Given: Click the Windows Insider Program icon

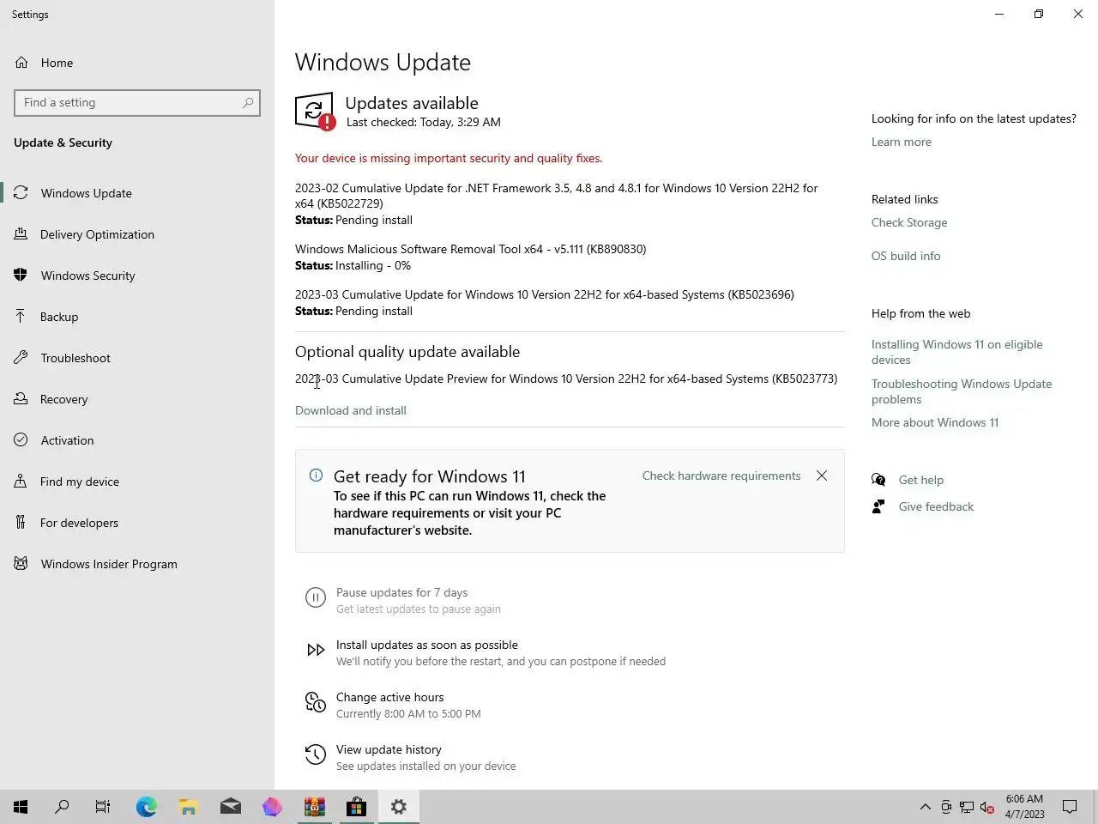Looking at the screenshot, I should pos(21,564).
